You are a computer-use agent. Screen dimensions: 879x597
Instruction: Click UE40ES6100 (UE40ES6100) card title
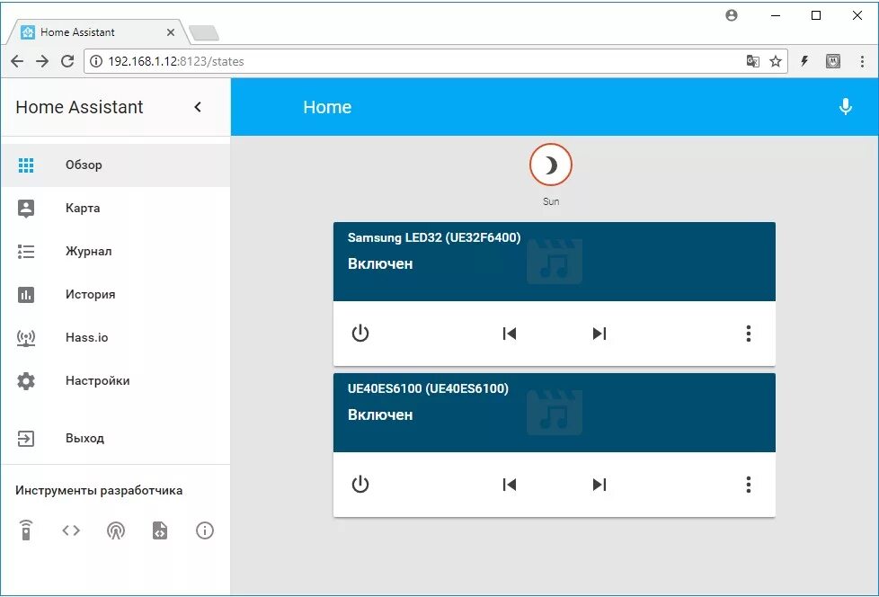coord(428,388)
